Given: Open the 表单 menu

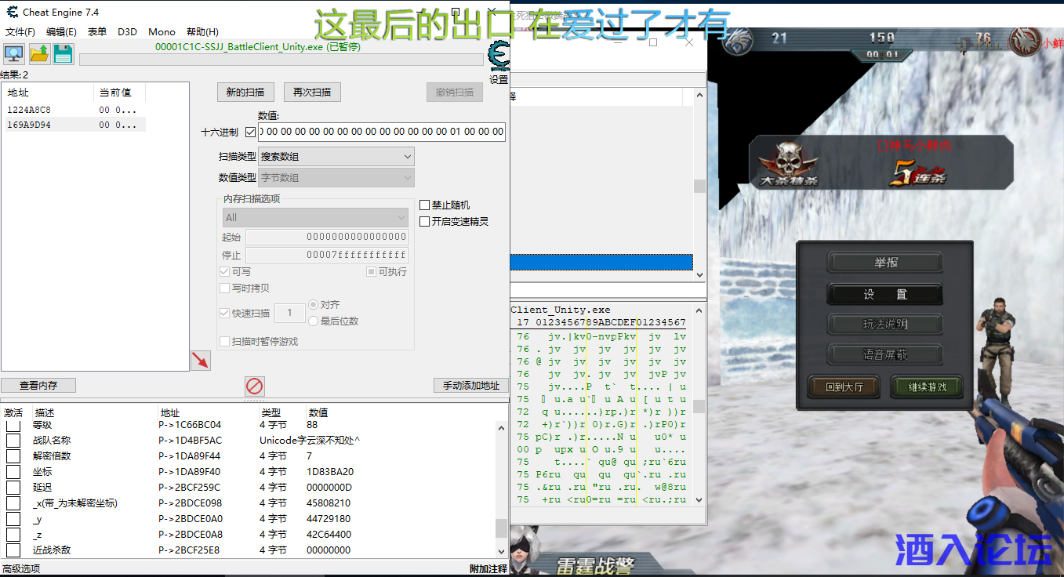Looking at the screenshot, I should click(x=97, y=32).
